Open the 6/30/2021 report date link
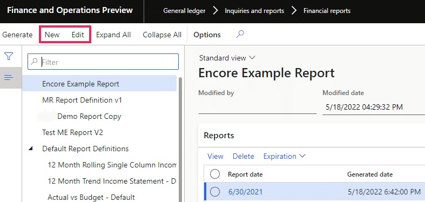This screenshot has width=425, height=202. (x=246, y=192)
